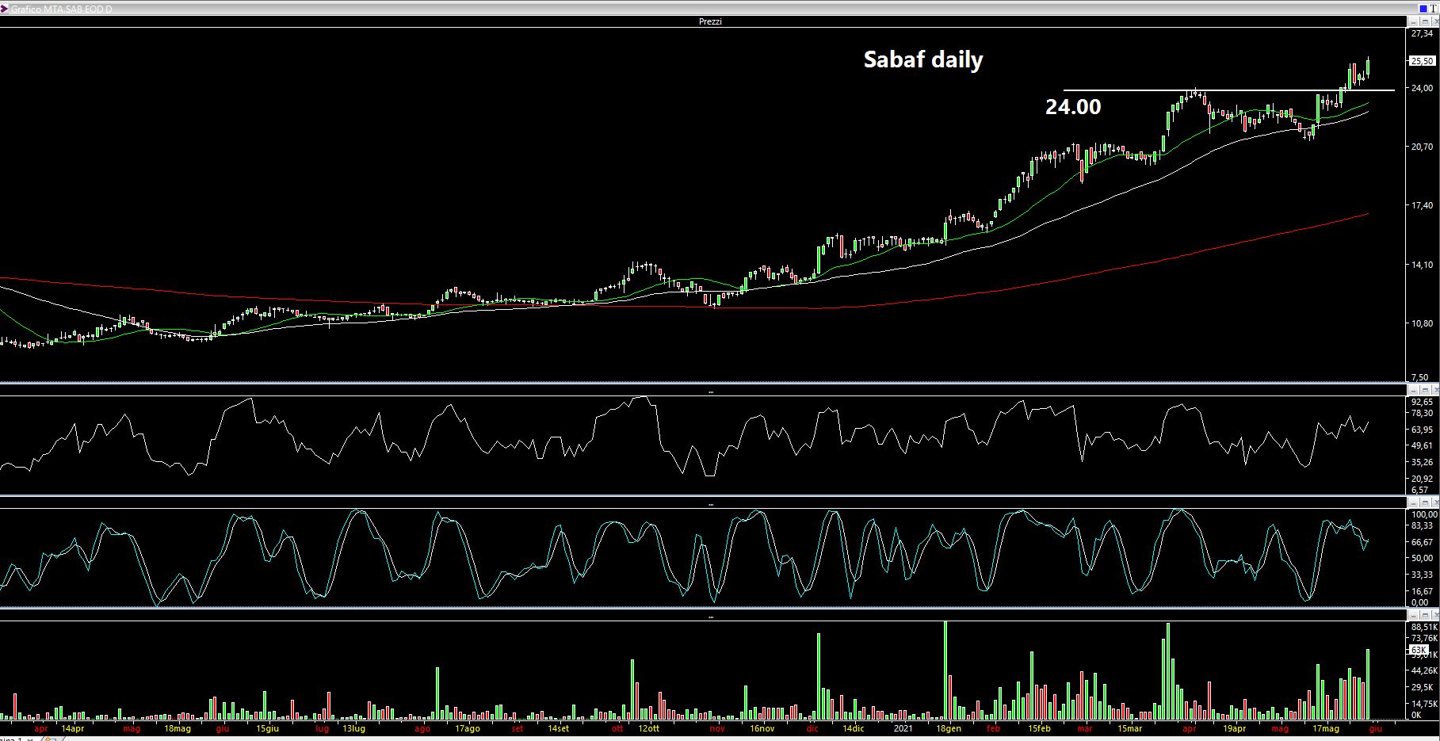Click the 13lug date label

pos(353,728)
